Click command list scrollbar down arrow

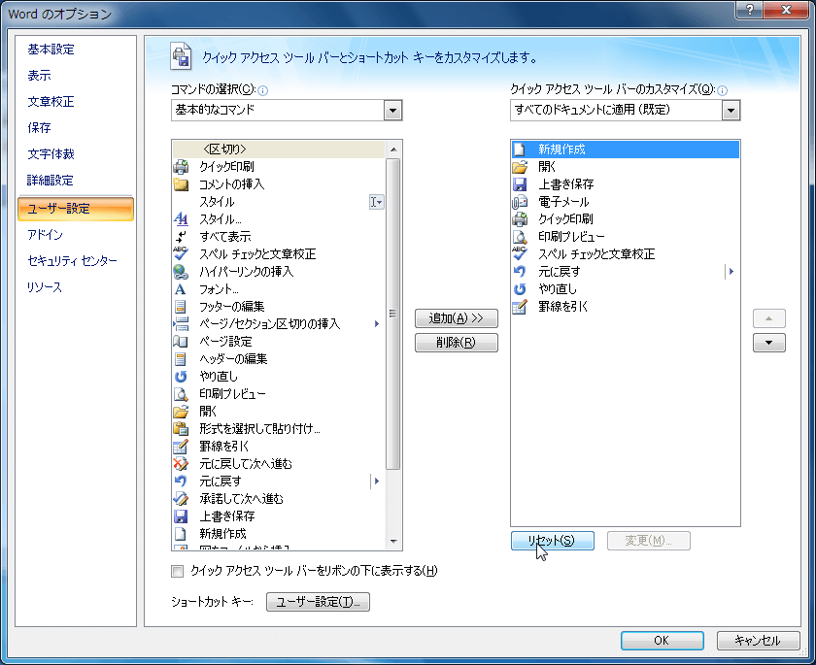coord(393,542)
